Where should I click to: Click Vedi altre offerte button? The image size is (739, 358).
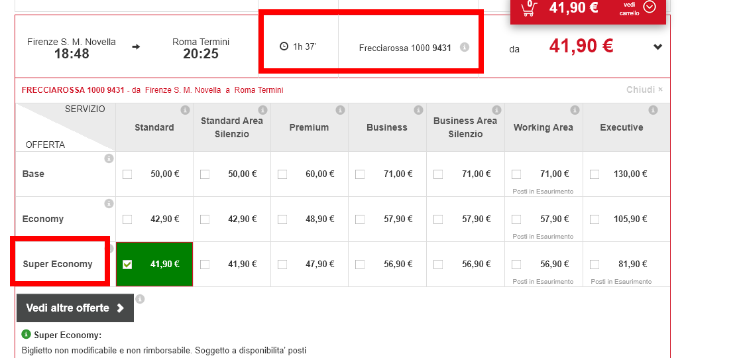click(x=76, y=308)
